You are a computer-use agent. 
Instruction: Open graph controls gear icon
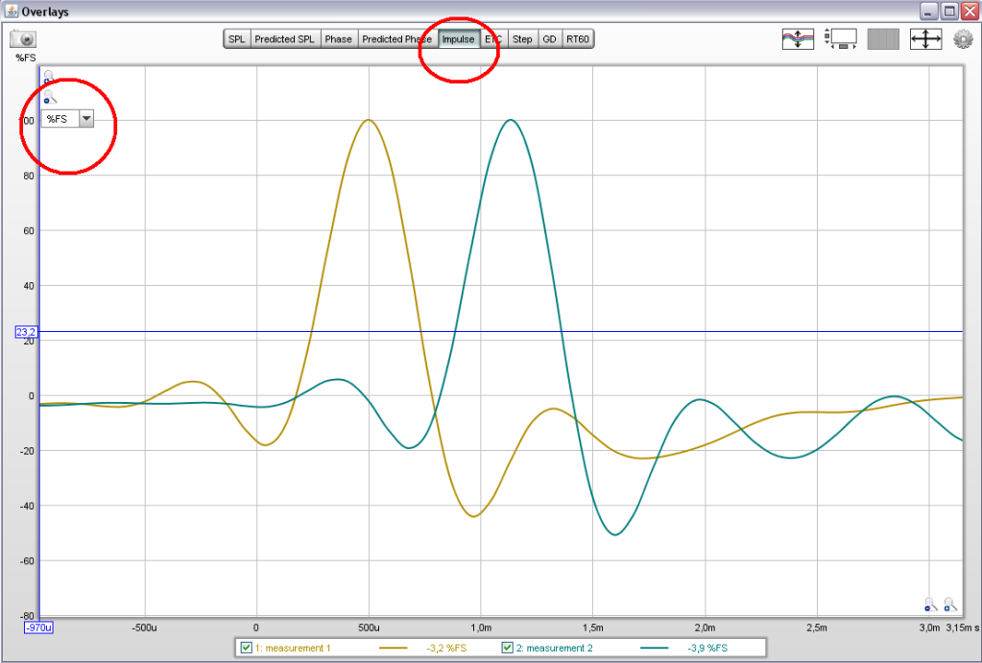tap(963, 39)
